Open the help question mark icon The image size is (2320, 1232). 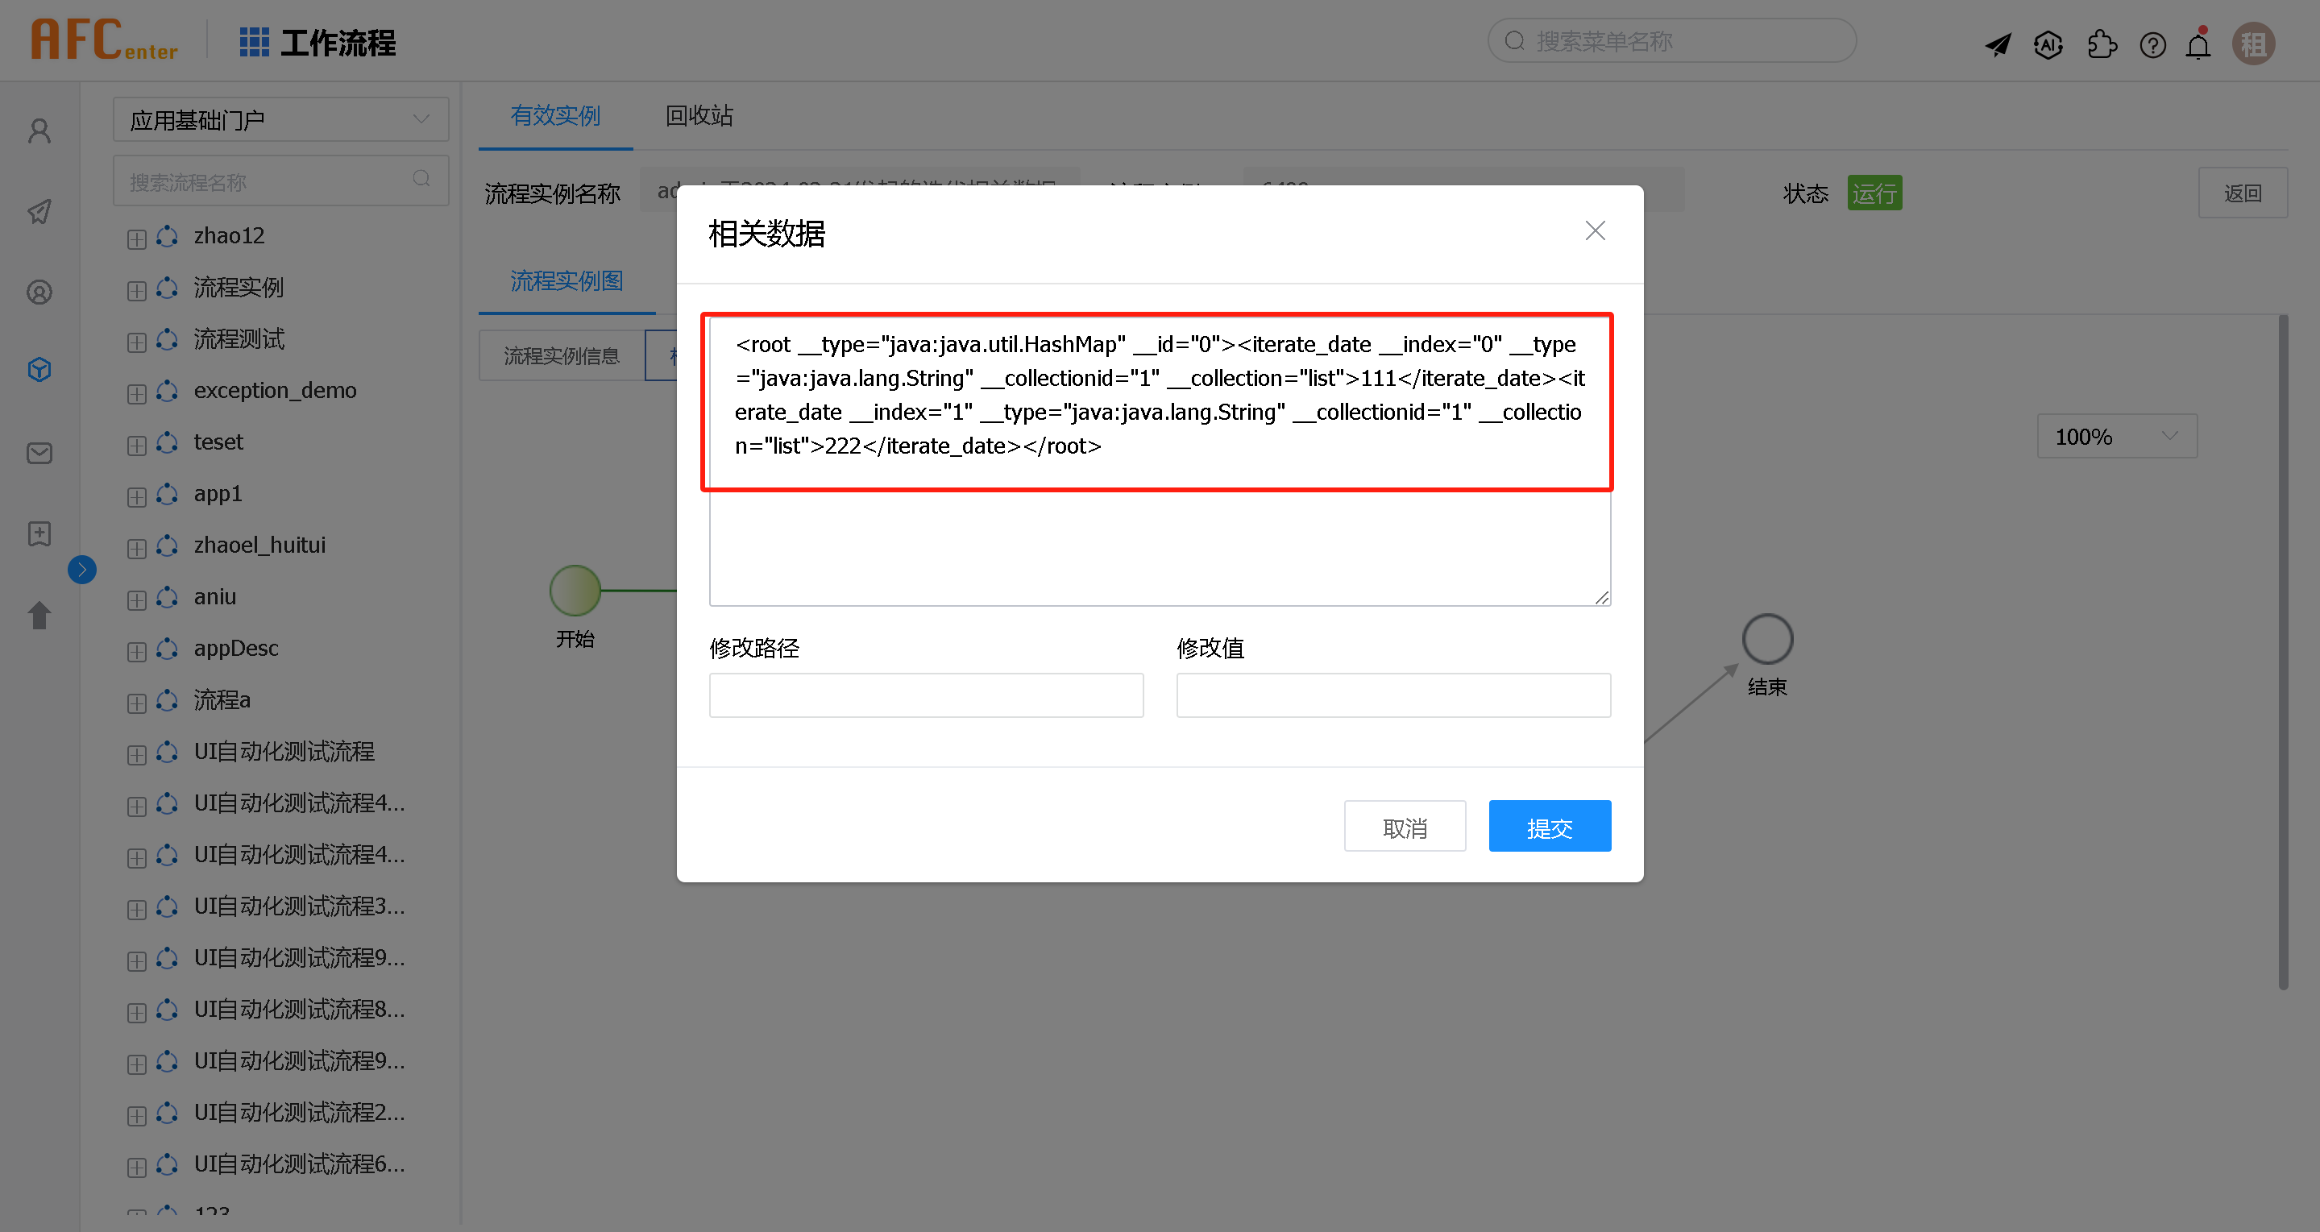pyautogui.click(x=2152, y=44)
